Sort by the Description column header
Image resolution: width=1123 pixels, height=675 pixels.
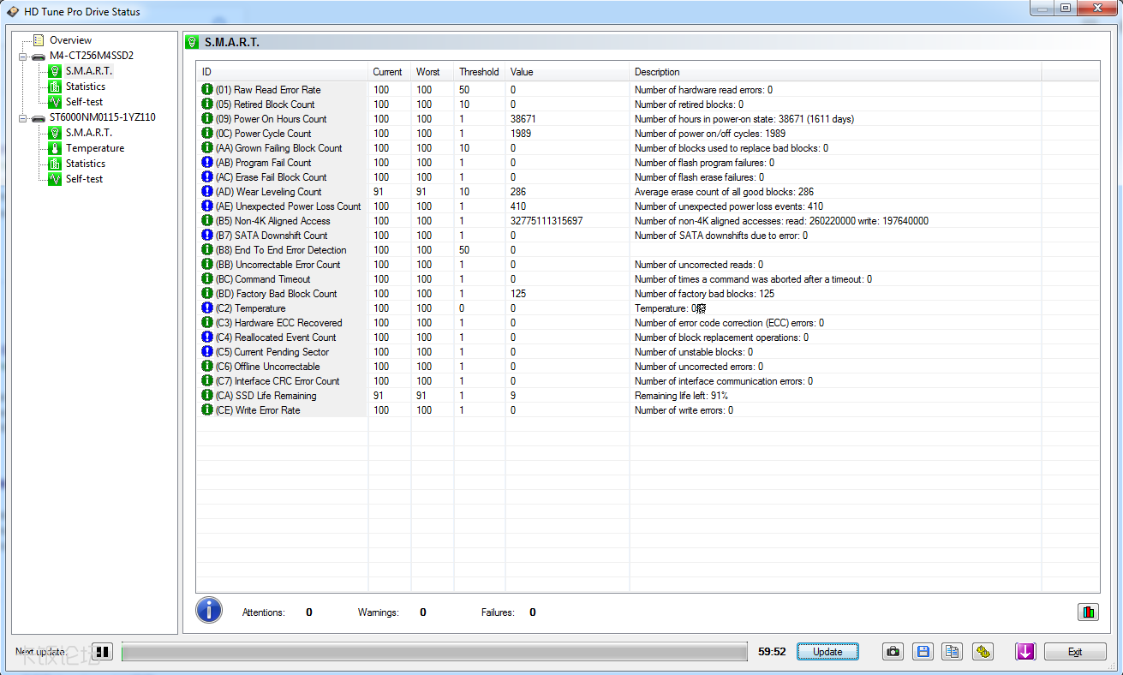click(835, 72)
